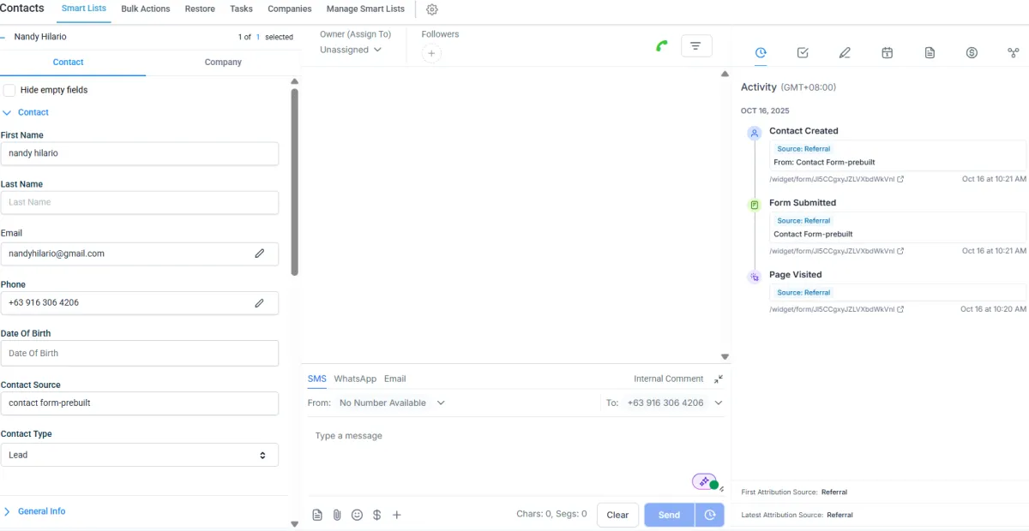Viewport: 1029px width, 531px height.
Task: Click the Email field edit pencil icon
Action: pos(260,254)
